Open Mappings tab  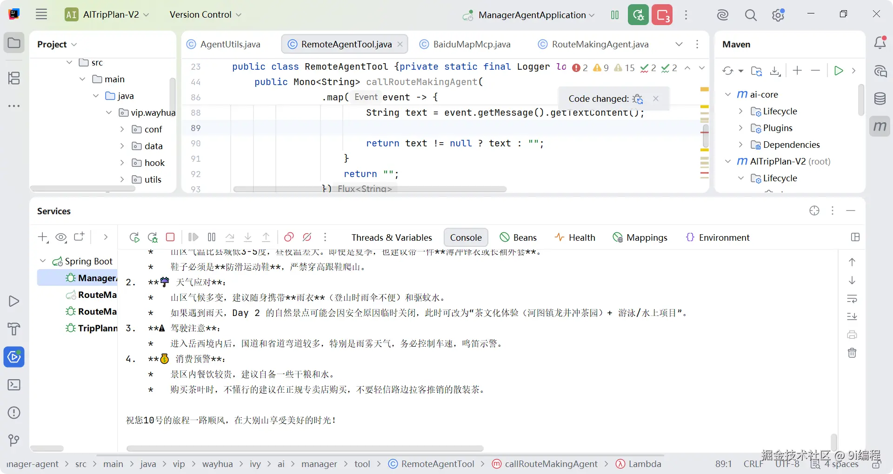(640, 237)
